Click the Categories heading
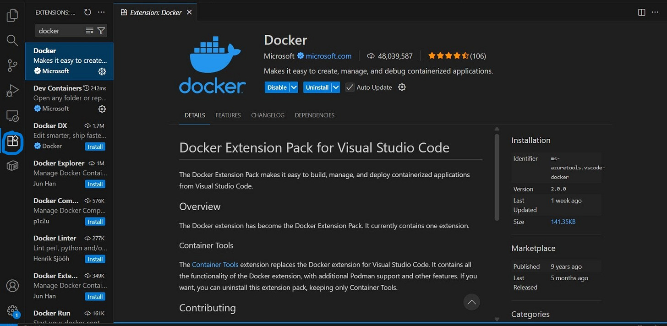 coord(530,314)
